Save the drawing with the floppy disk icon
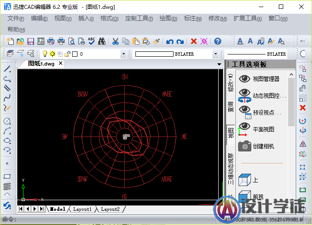This screenshot has height=225, width=312. click(31, 42)
